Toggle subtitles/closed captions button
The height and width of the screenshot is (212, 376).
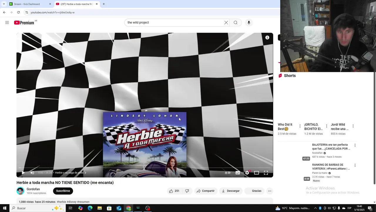click(x=238, y=173)
